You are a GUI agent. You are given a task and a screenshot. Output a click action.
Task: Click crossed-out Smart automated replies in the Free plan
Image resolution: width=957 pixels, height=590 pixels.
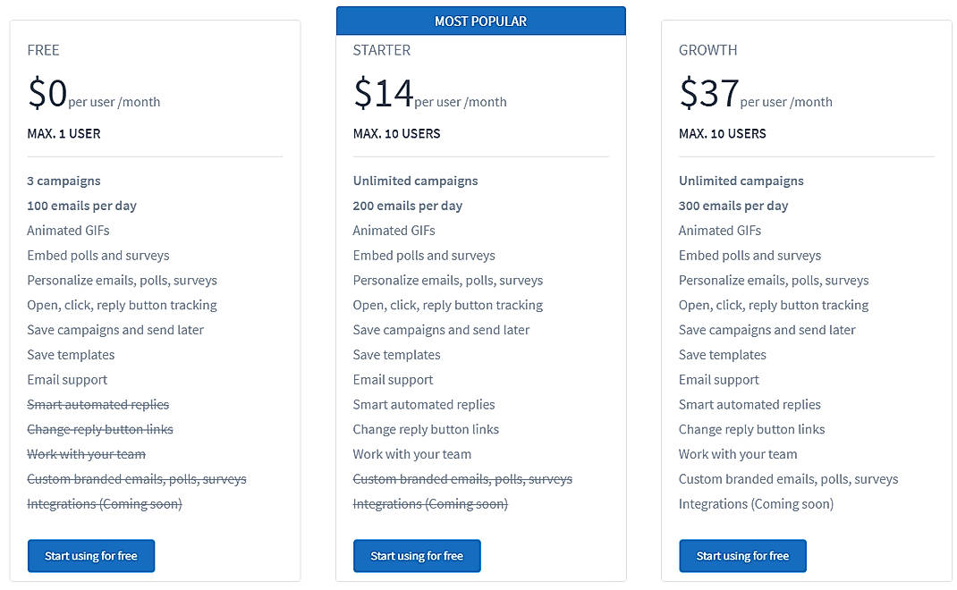pos(98,405)
